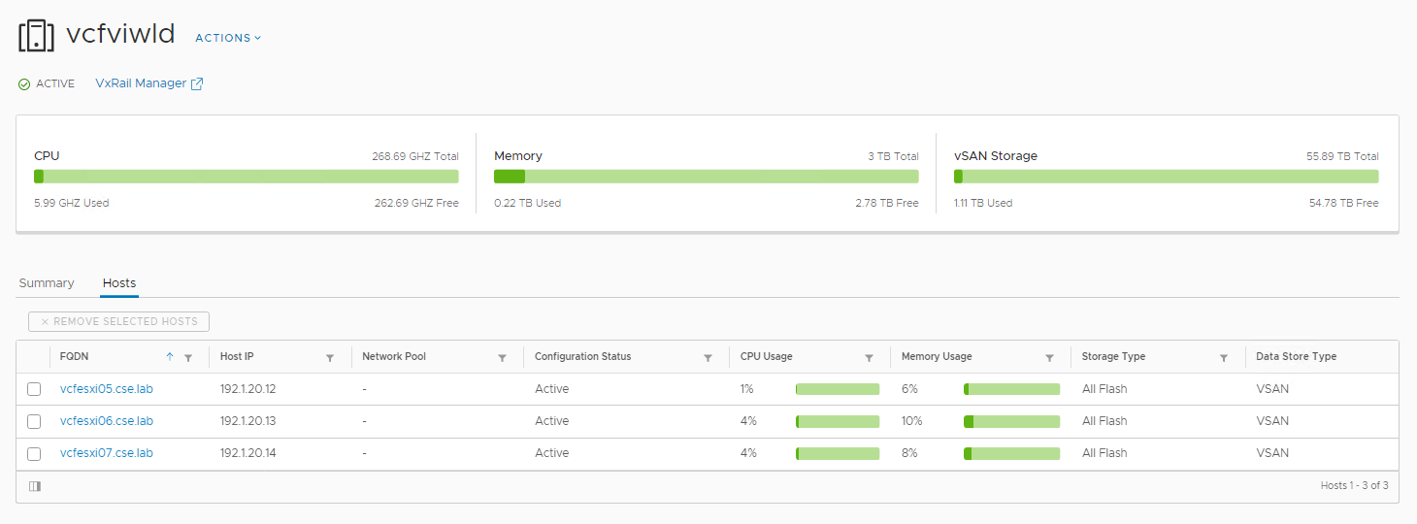The width and height of the screenshot is (1417, 524).
Task: Click the Memory Usage filter icon
Action: point(1049,358)
